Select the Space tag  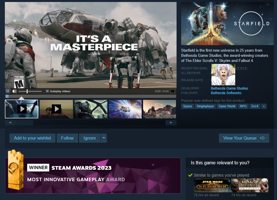pos(187,106)
